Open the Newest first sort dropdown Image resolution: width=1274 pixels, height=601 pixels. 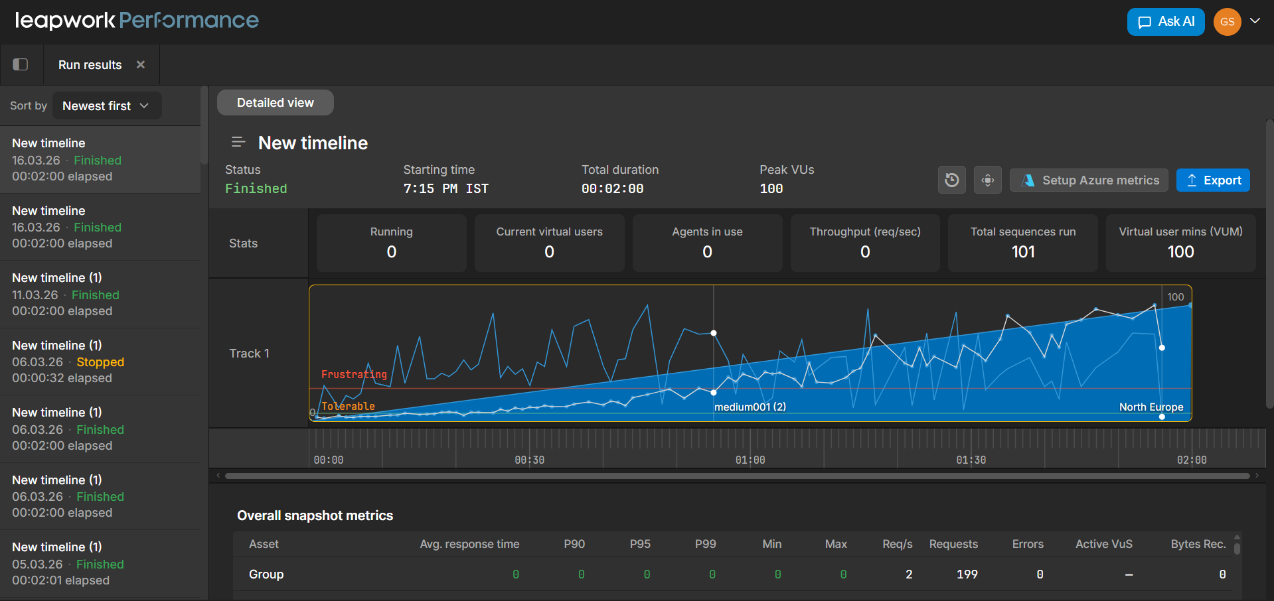tap(106, 106)
